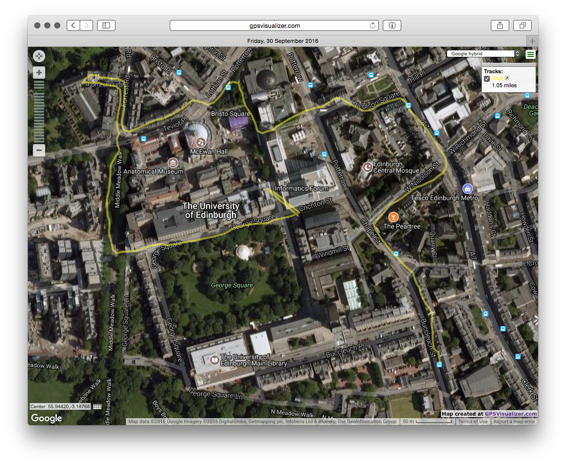Viewport: 566px width, 465px height.
Task: Click the gpsvisualizer.com address bar
Action: click(x=274, y=25)
